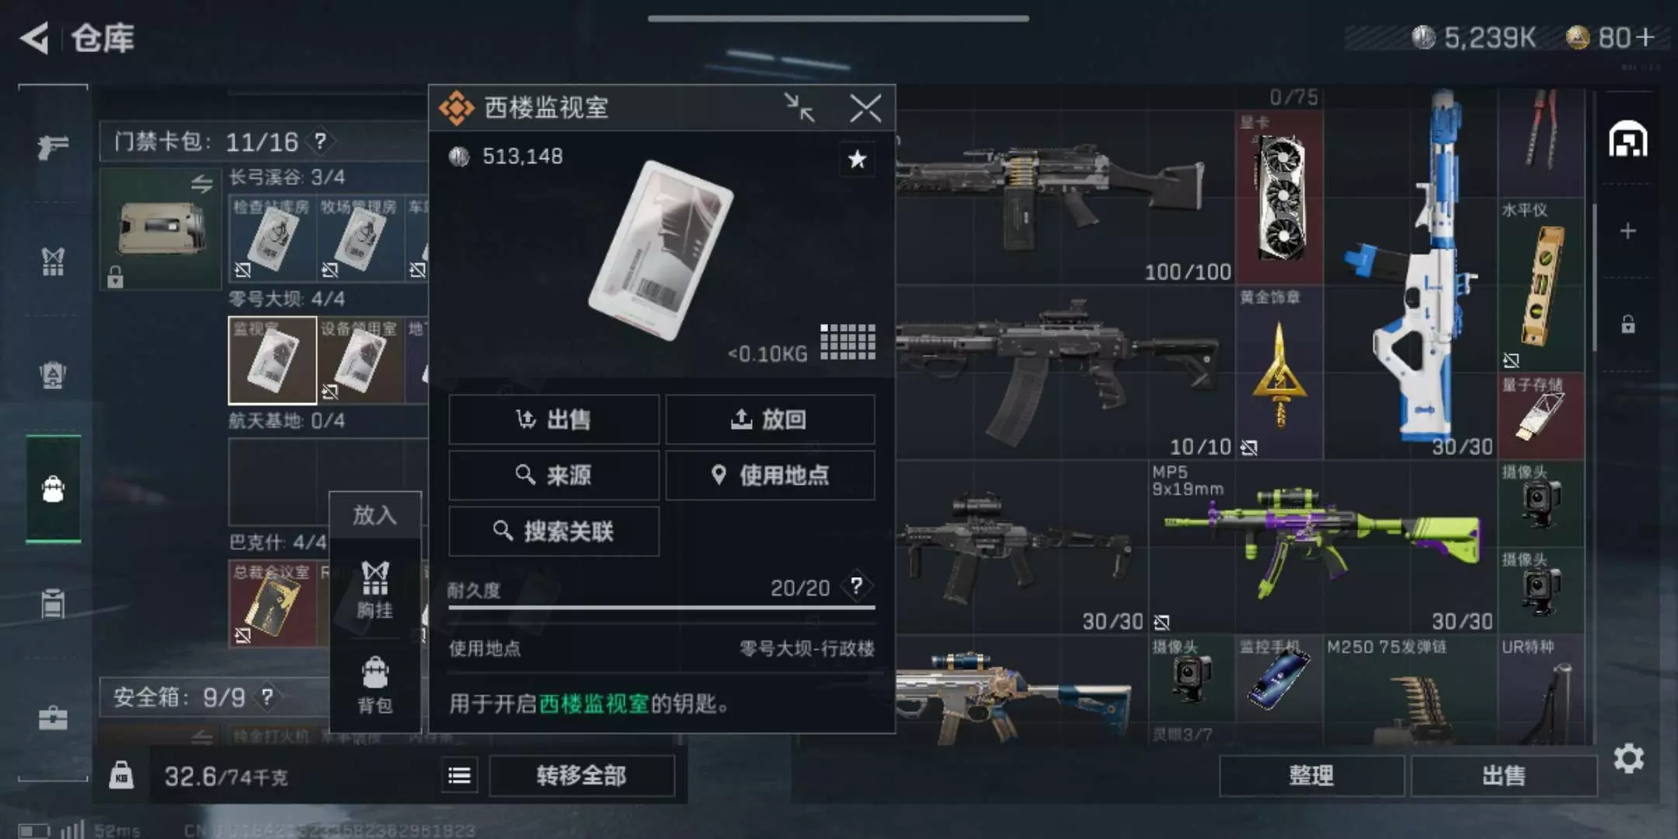Click 搜索关联 search button

click(x=554, y=531)
